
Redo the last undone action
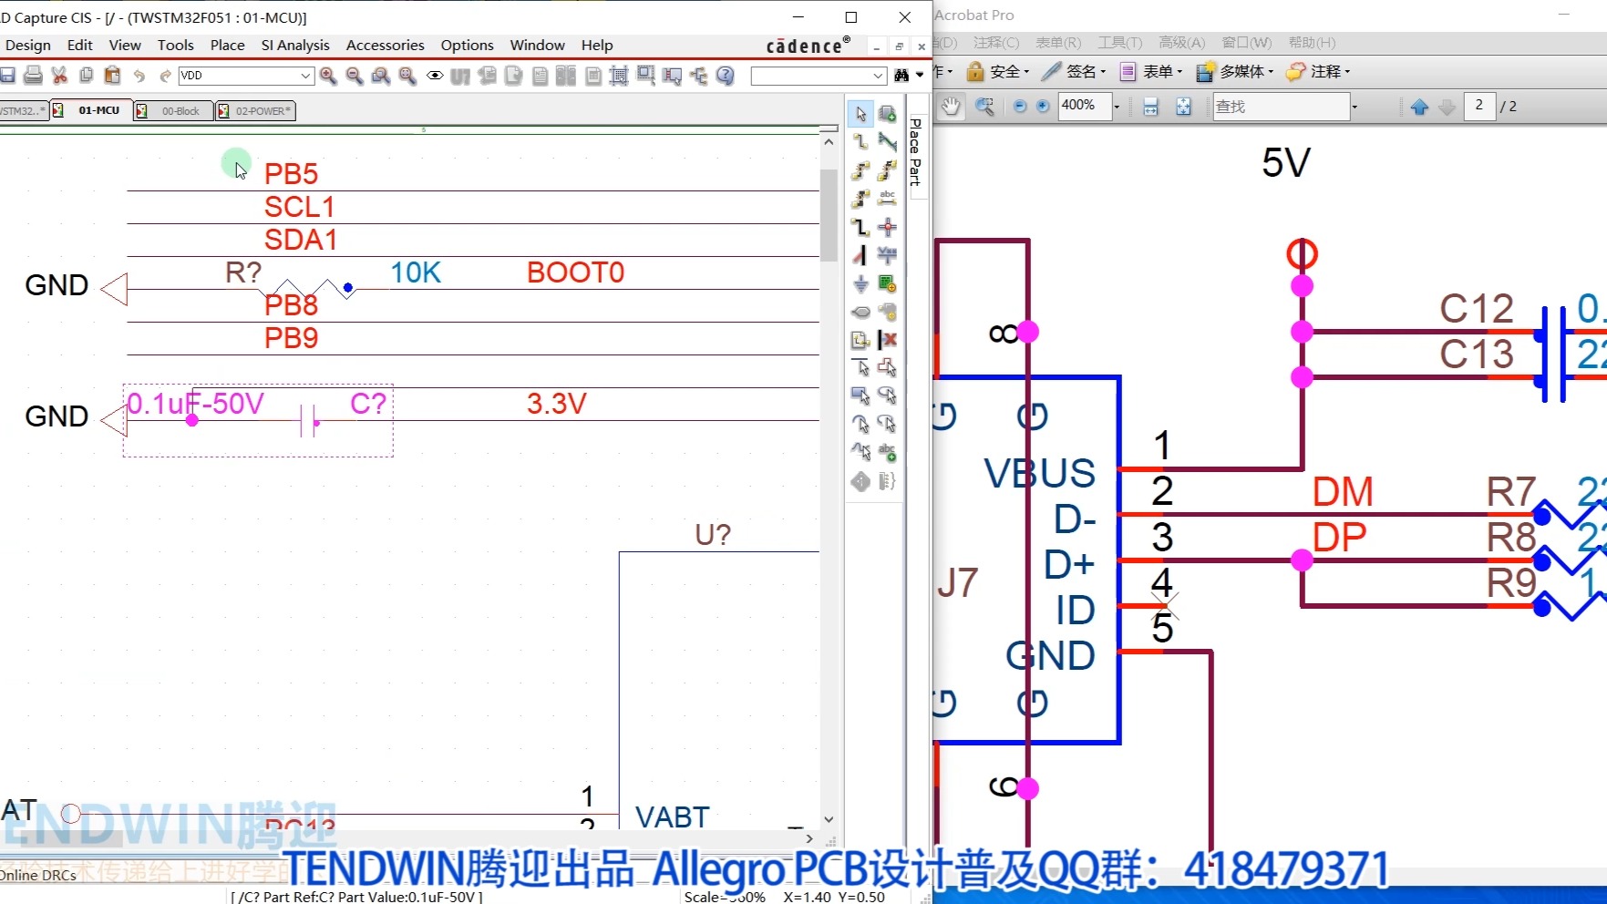(165, 76)
